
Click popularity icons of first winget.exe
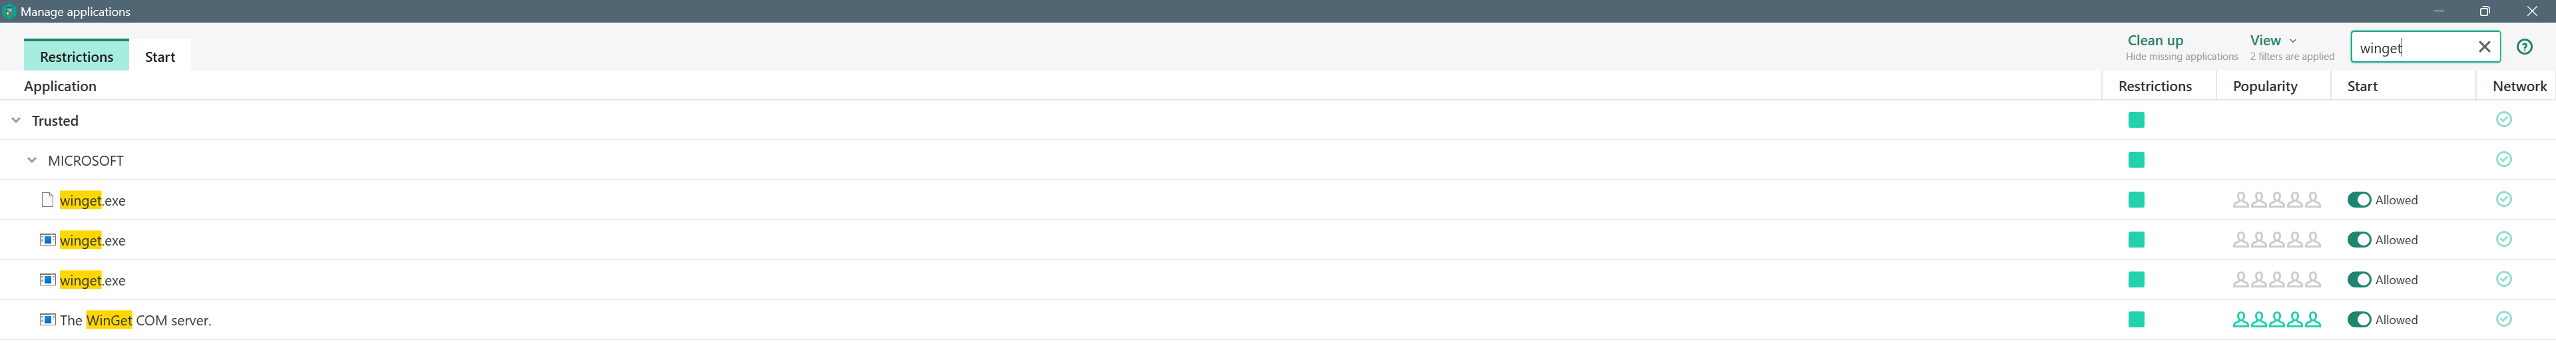[x=2276, y=200]
